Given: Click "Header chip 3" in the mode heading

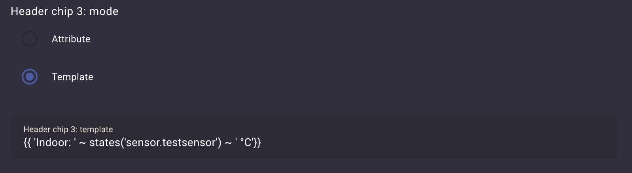Looking at the screenshot, I should click(x=48, y=11).
